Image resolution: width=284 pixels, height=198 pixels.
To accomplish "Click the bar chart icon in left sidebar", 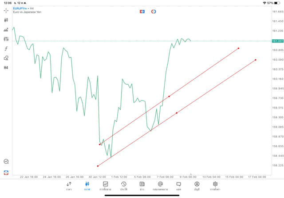I will (6, 30).
